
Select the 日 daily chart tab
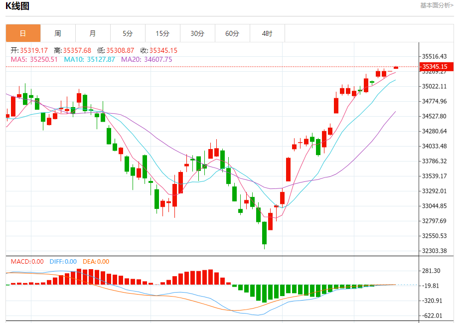tap(23, 33)
